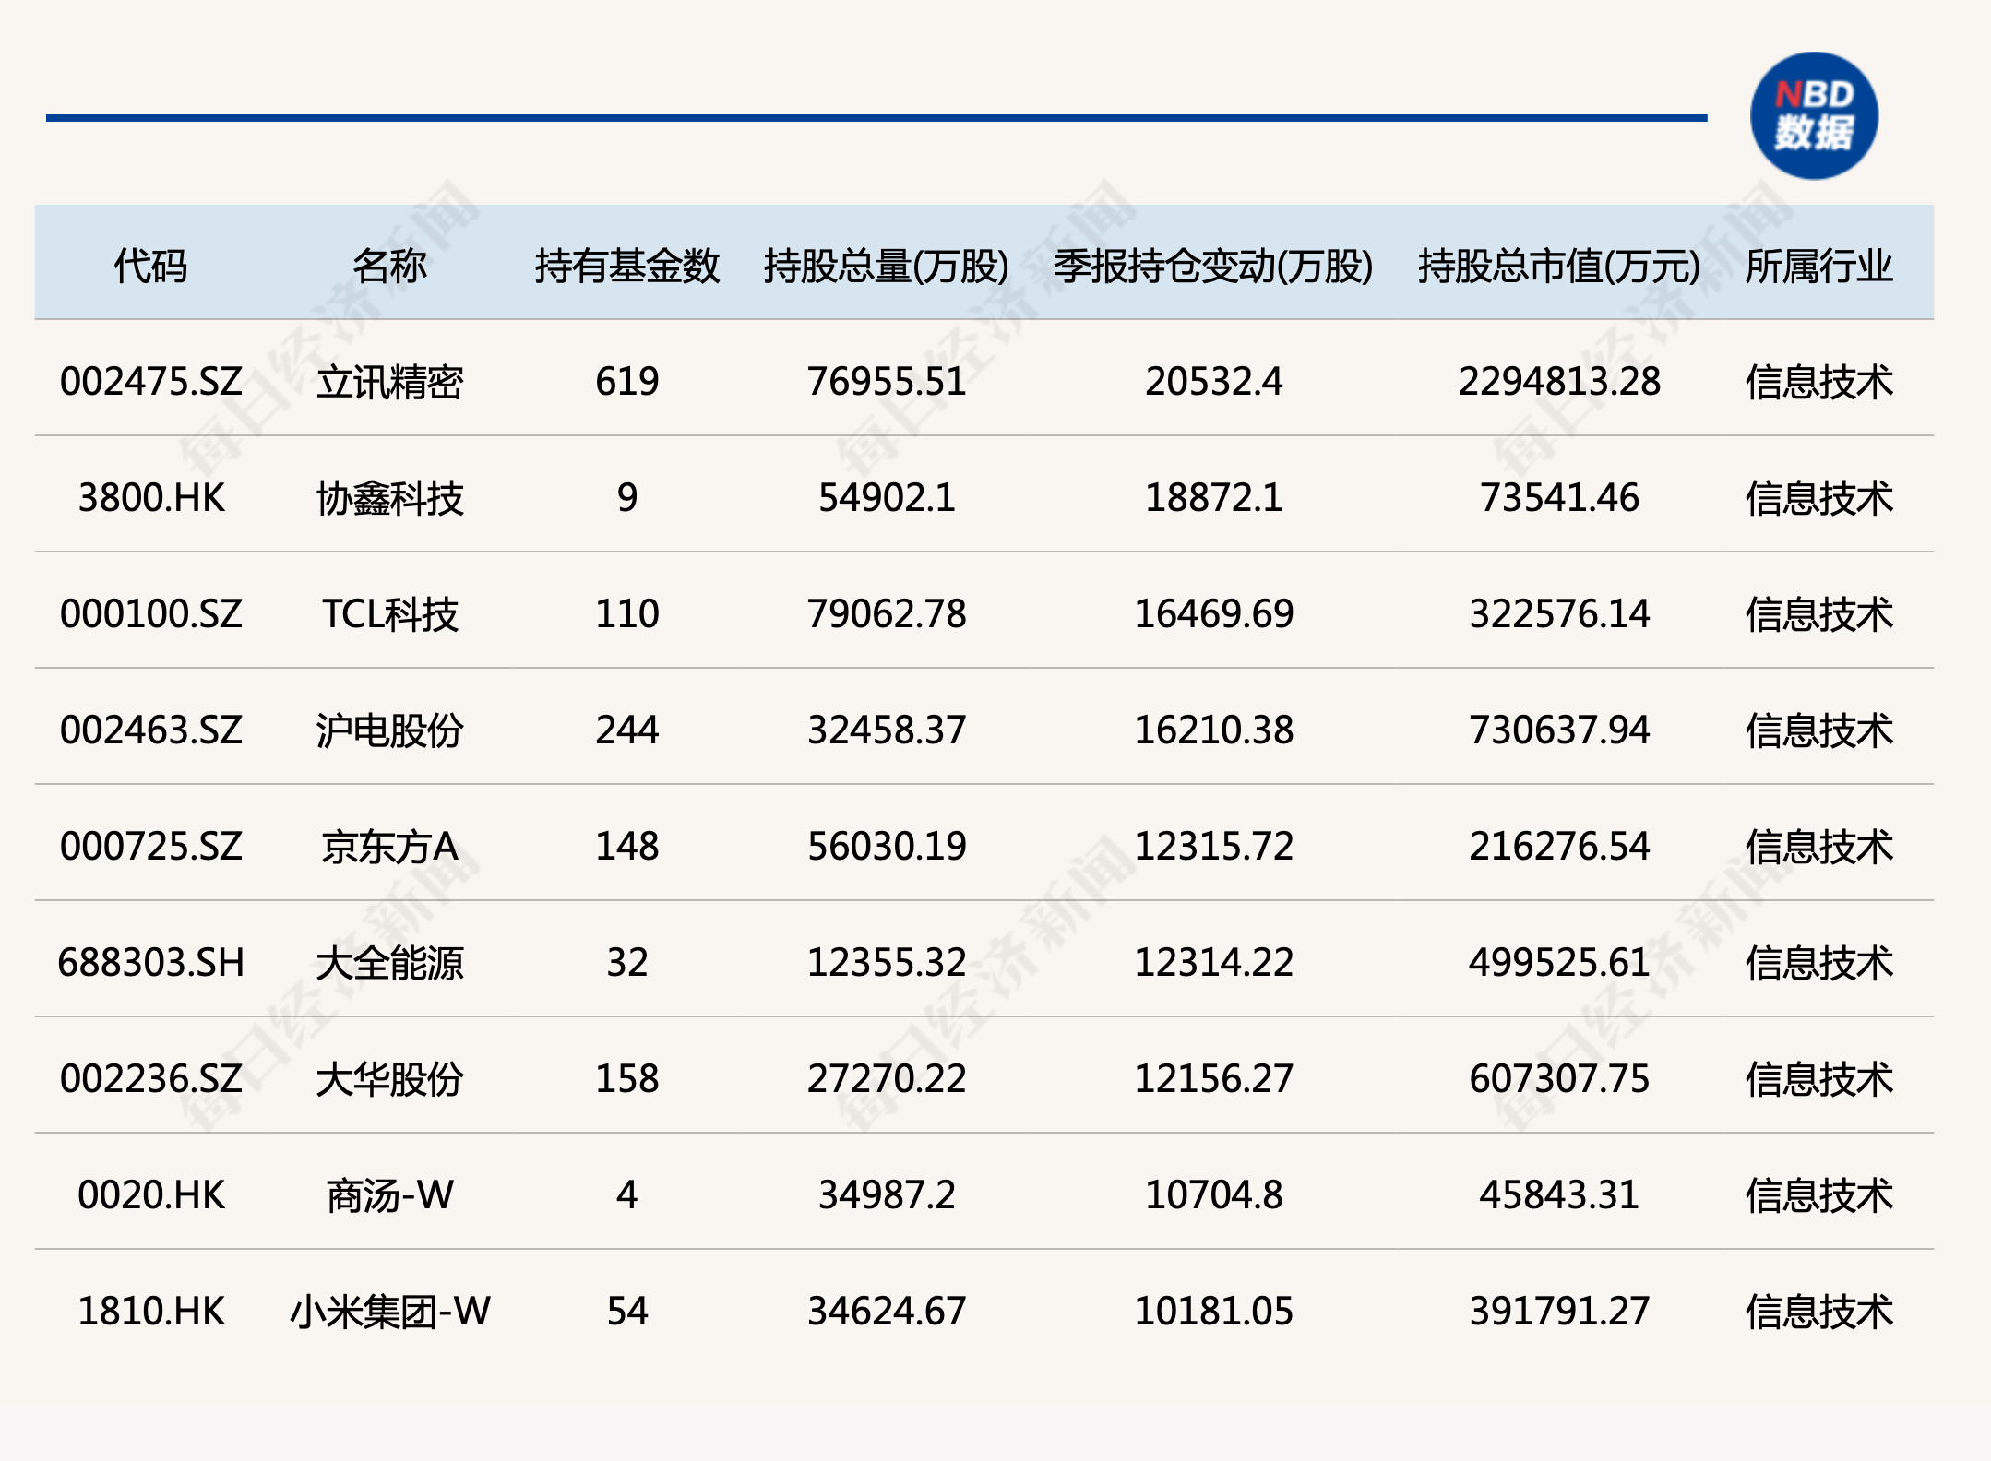1991x1461 pixels.
Task: Select the 持股总市值(万元) header
Action: (x=1558, y=266)
